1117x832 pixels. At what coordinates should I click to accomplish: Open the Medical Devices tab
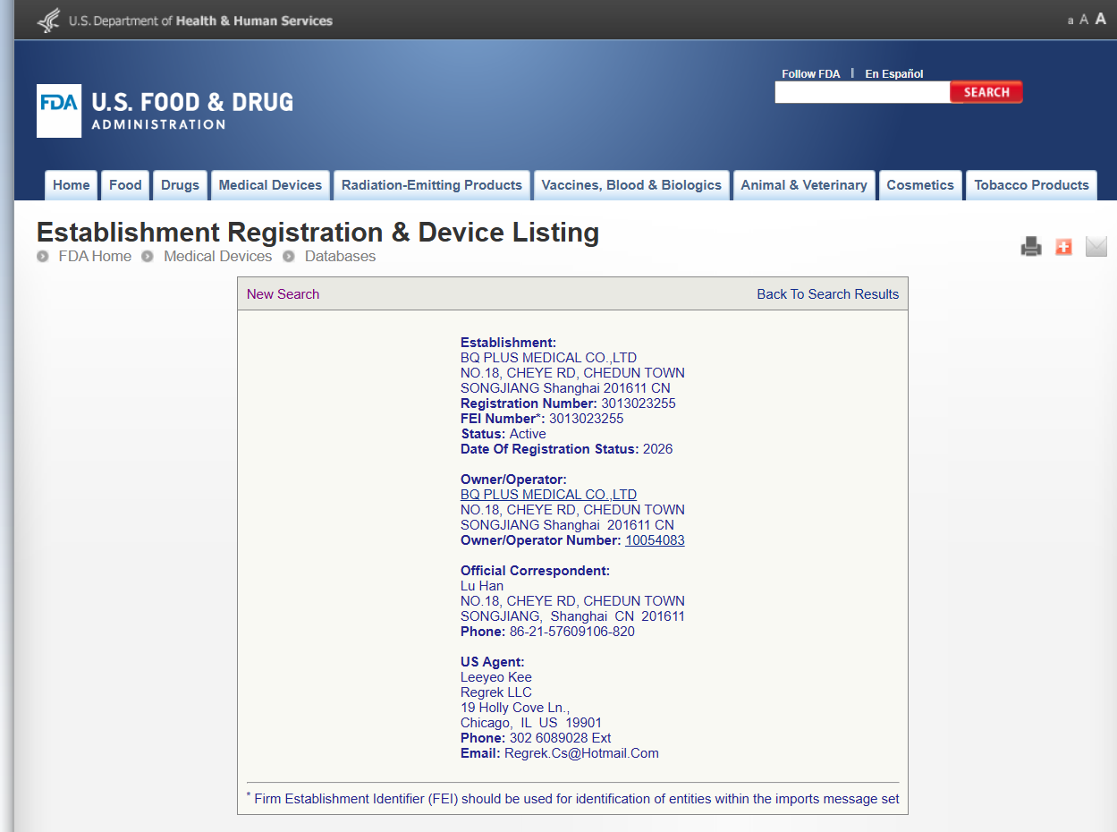[270, 185]
